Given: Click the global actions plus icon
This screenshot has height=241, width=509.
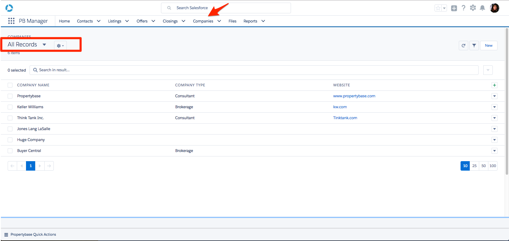Looking at the screenshot, I should pos(454,8).
